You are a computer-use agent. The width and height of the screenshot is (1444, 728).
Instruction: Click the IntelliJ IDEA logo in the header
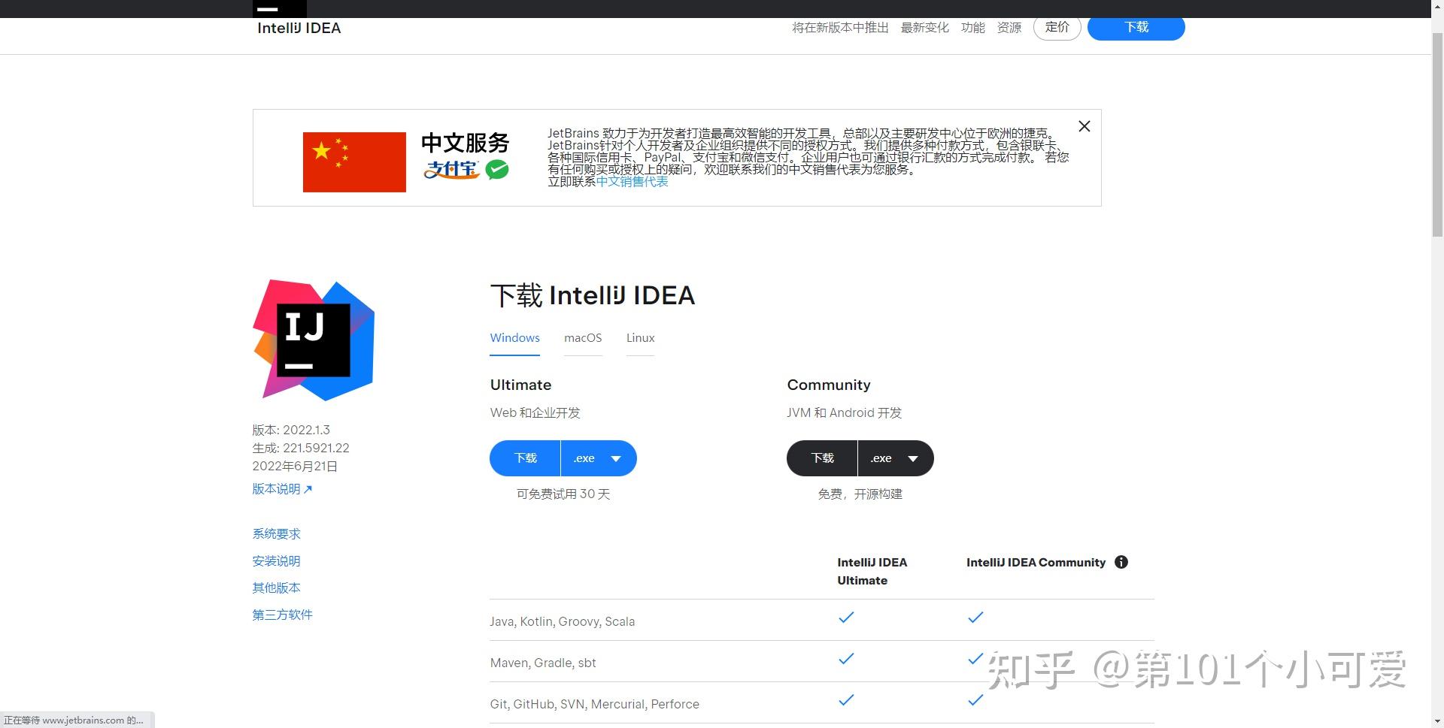[x=299, y=28]
